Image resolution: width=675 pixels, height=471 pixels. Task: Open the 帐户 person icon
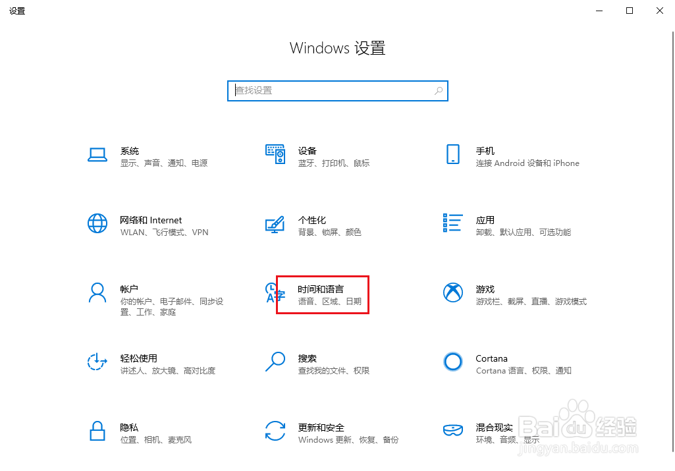pos(97,292)
